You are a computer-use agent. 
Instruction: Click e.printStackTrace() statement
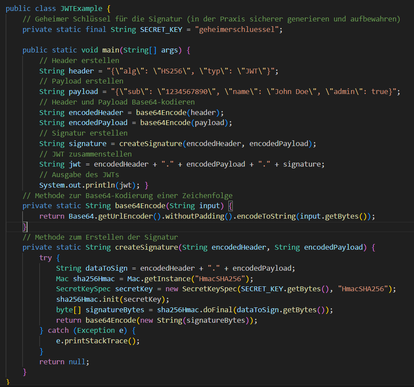tap(98, 341)
